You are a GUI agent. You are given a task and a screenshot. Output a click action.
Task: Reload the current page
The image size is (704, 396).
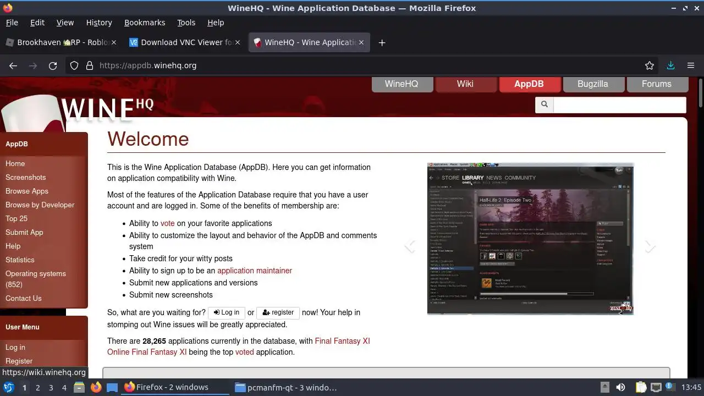(53, 65)
